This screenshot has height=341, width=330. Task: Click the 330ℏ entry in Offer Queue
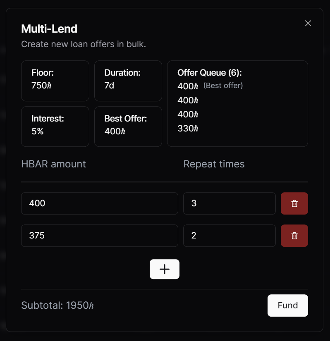pyautogui.click(x=188, y=129)
